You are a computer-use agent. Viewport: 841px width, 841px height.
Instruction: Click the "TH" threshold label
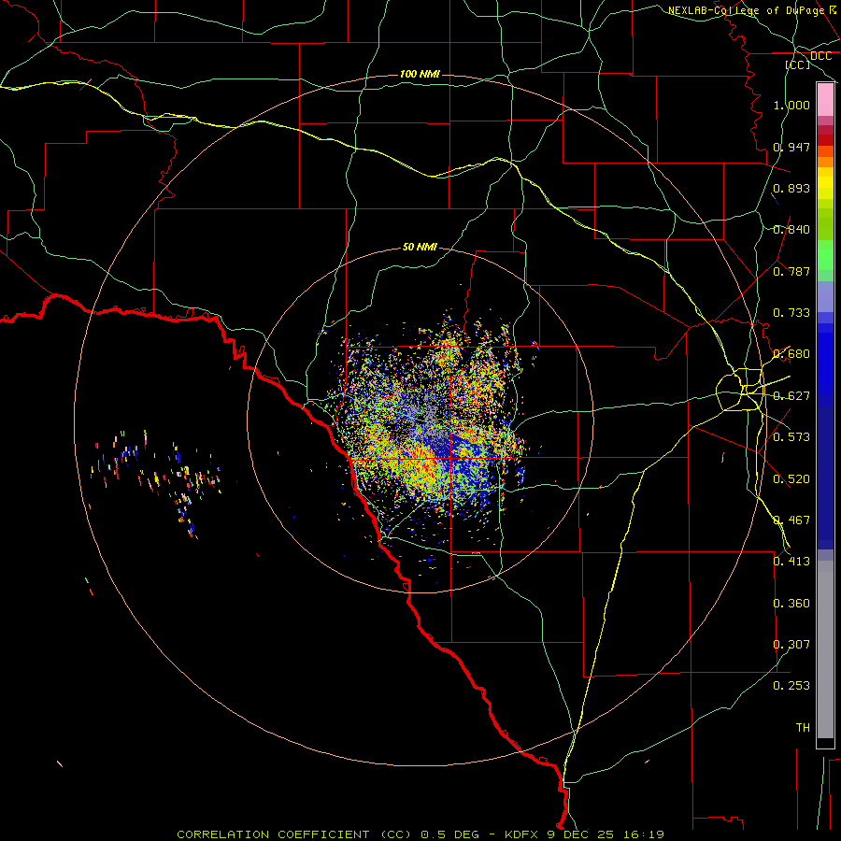[803, 728]
